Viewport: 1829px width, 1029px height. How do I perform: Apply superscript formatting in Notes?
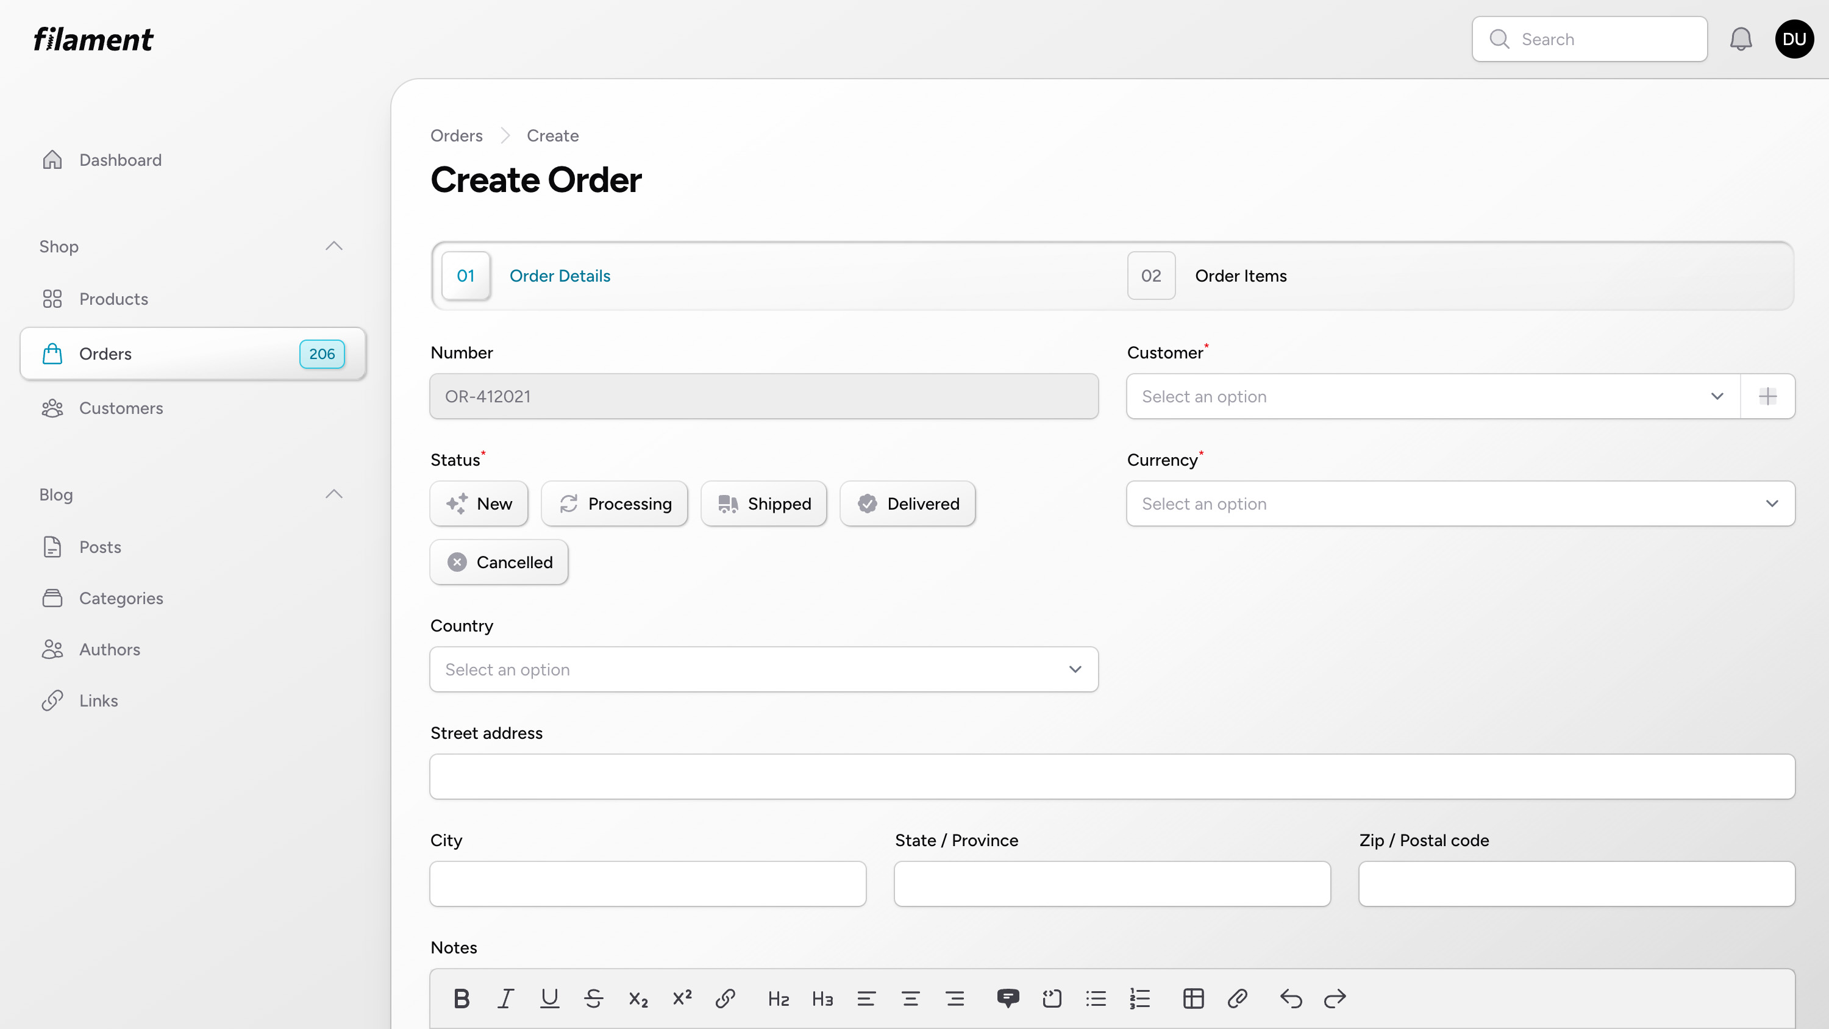(x=682, y=998)
